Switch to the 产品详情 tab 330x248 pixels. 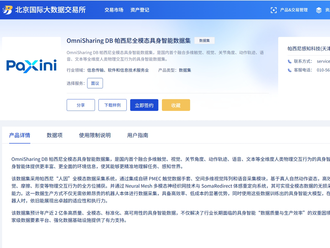tap(20, 135)
